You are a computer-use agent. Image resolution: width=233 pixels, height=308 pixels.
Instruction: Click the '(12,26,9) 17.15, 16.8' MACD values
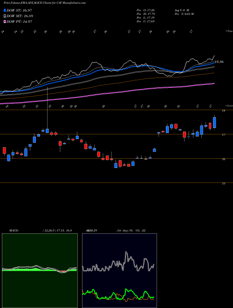pyautogui.click(x=57, y=231)
